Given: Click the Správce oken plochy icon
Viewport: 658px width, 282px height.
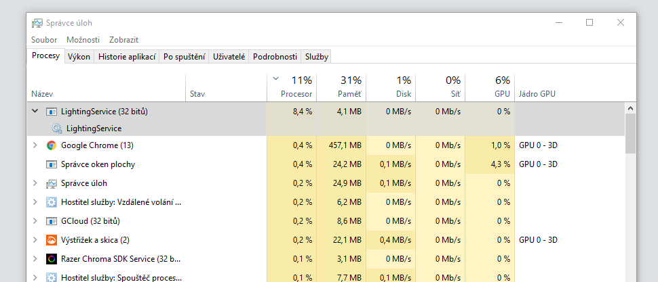Looking at the screenshot, I should click(52, 164).
